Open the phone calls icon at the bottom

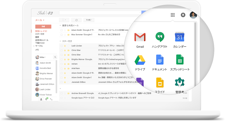(51, 99)
